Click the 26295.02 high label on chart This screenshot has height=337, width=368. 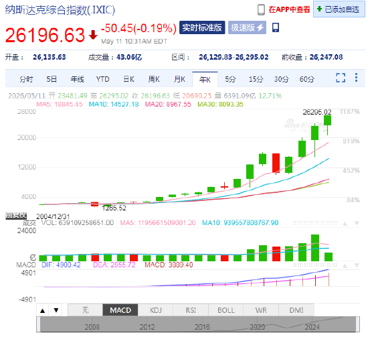point(317,112)
